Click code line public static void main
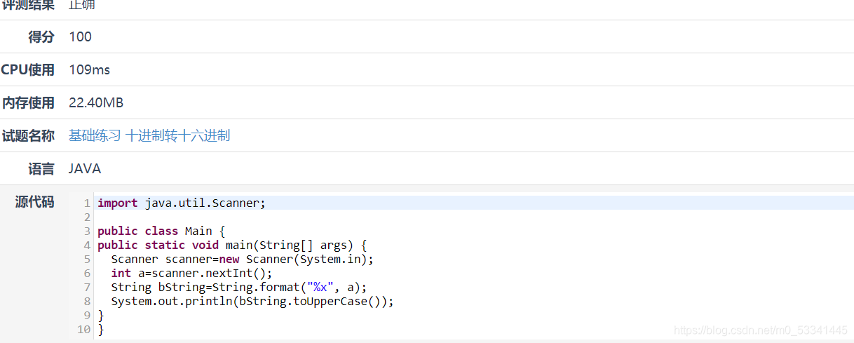 pyautogui.click(x=232, y=245)
